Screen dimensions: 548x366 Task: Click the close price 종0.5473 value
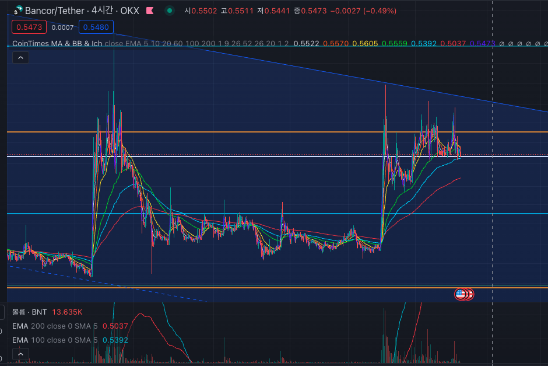(310, 11)
